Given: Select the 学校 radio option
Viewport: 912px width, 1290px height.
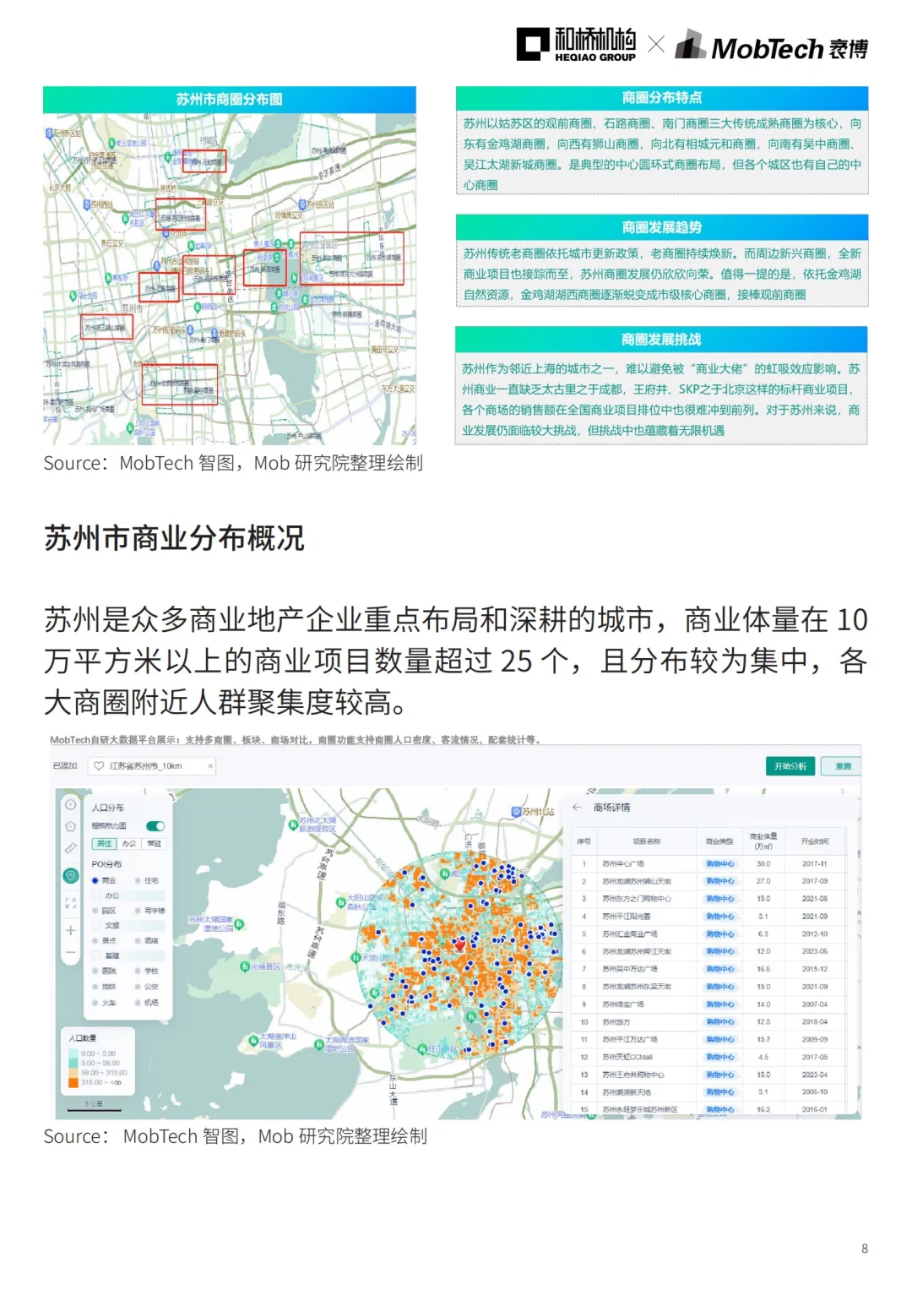Looking at the screenshot, I should tap(138, 972).
